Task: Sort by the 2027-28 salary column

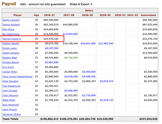Action: click(x=69, y=15)
